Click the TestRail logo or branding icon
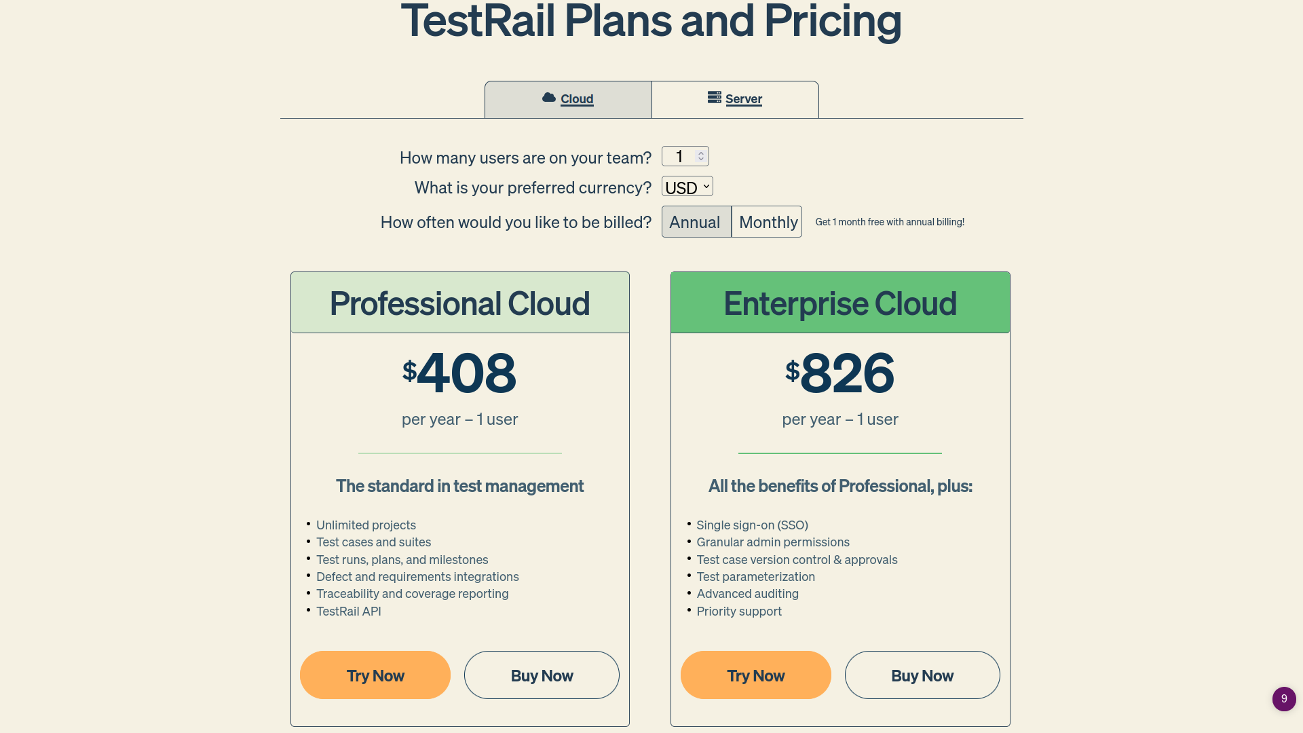 click(1283, 698)
